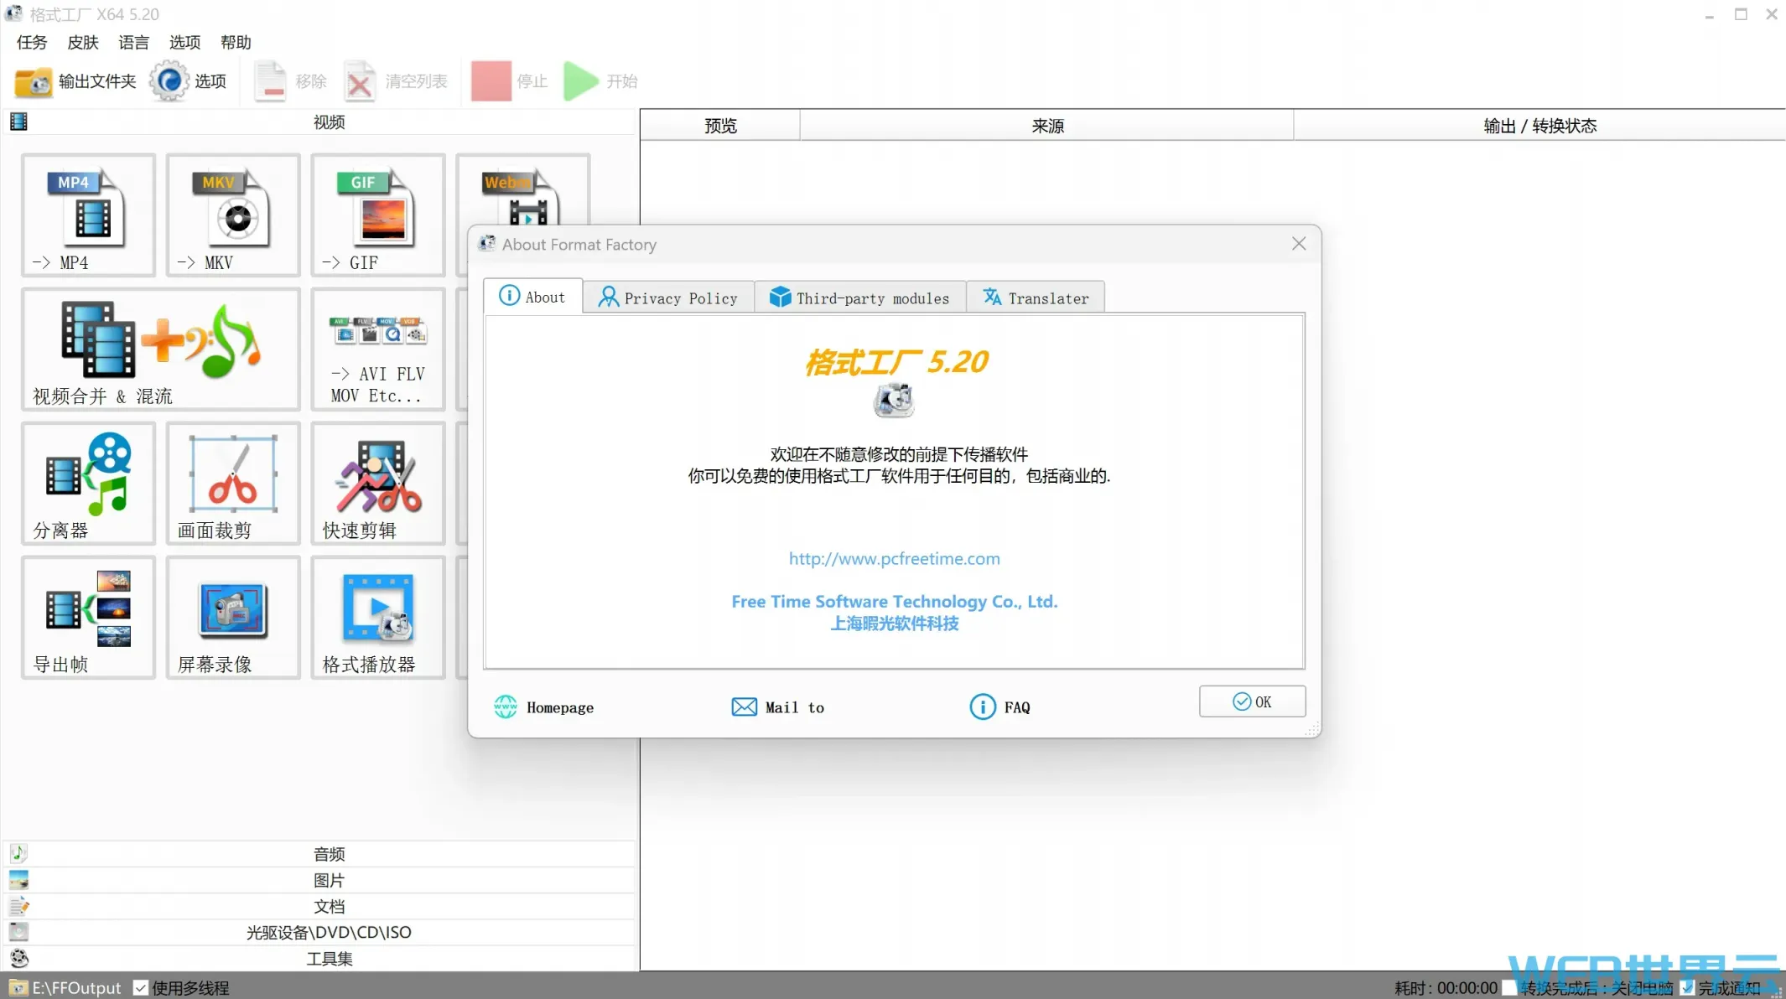This screenshot has height=999, width=1786.
Task: Click the OK button in About dialog
Action: (1252, 701)
